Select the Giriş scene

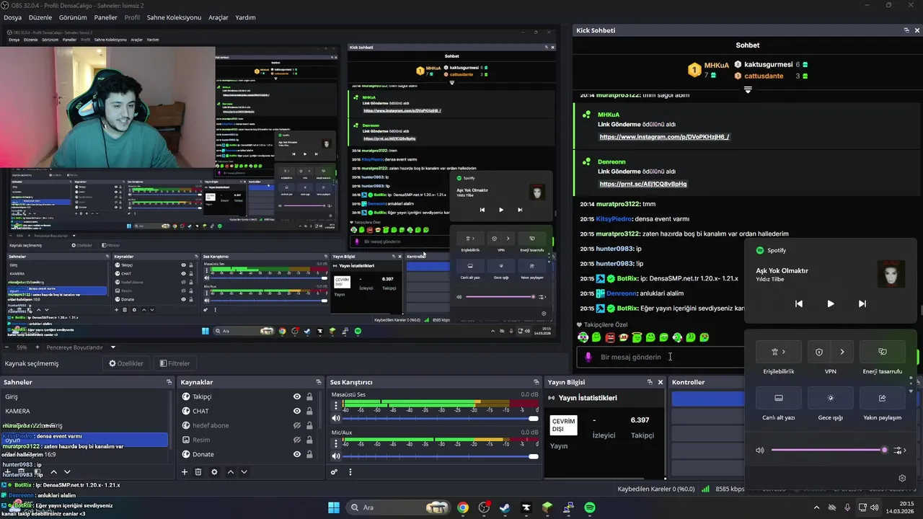(x=85, y=396)
